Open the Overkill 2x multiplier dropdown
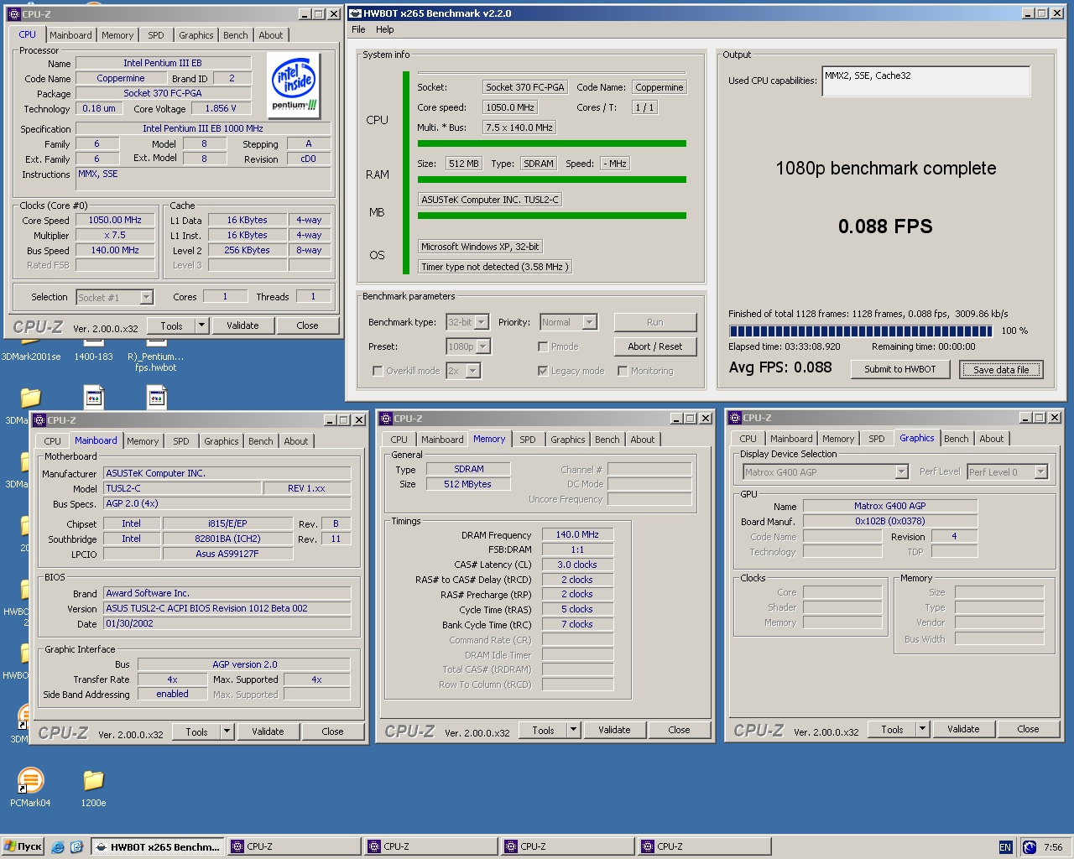The height and width of the screenshot is (859, 1074). (x=473, y=371)
